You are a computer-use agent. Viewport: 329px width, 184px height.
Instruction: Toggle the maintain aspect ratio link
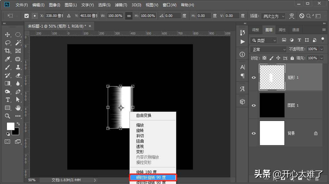pos(129,16)
